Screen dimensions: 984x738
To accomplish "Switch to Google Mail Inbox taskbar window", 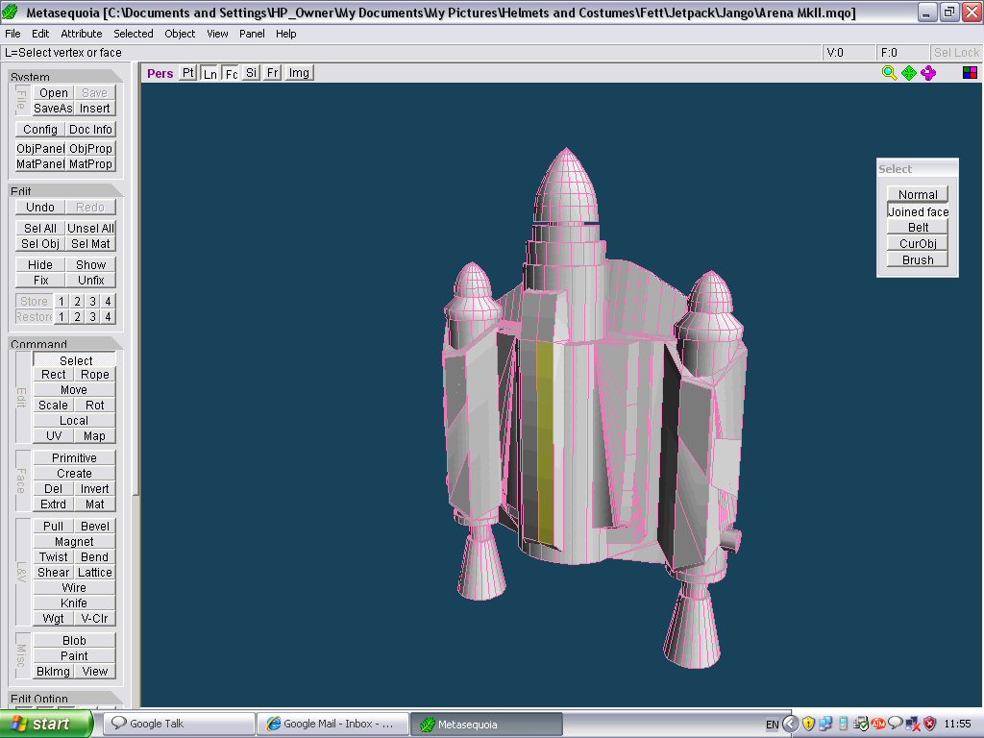I will tap(332, 724).
